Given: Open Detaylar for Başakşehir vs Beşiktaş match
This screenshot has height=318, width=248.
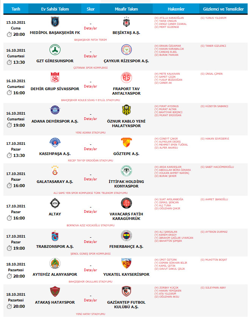Looking at the screenshot, I should (x=90, y=28).
